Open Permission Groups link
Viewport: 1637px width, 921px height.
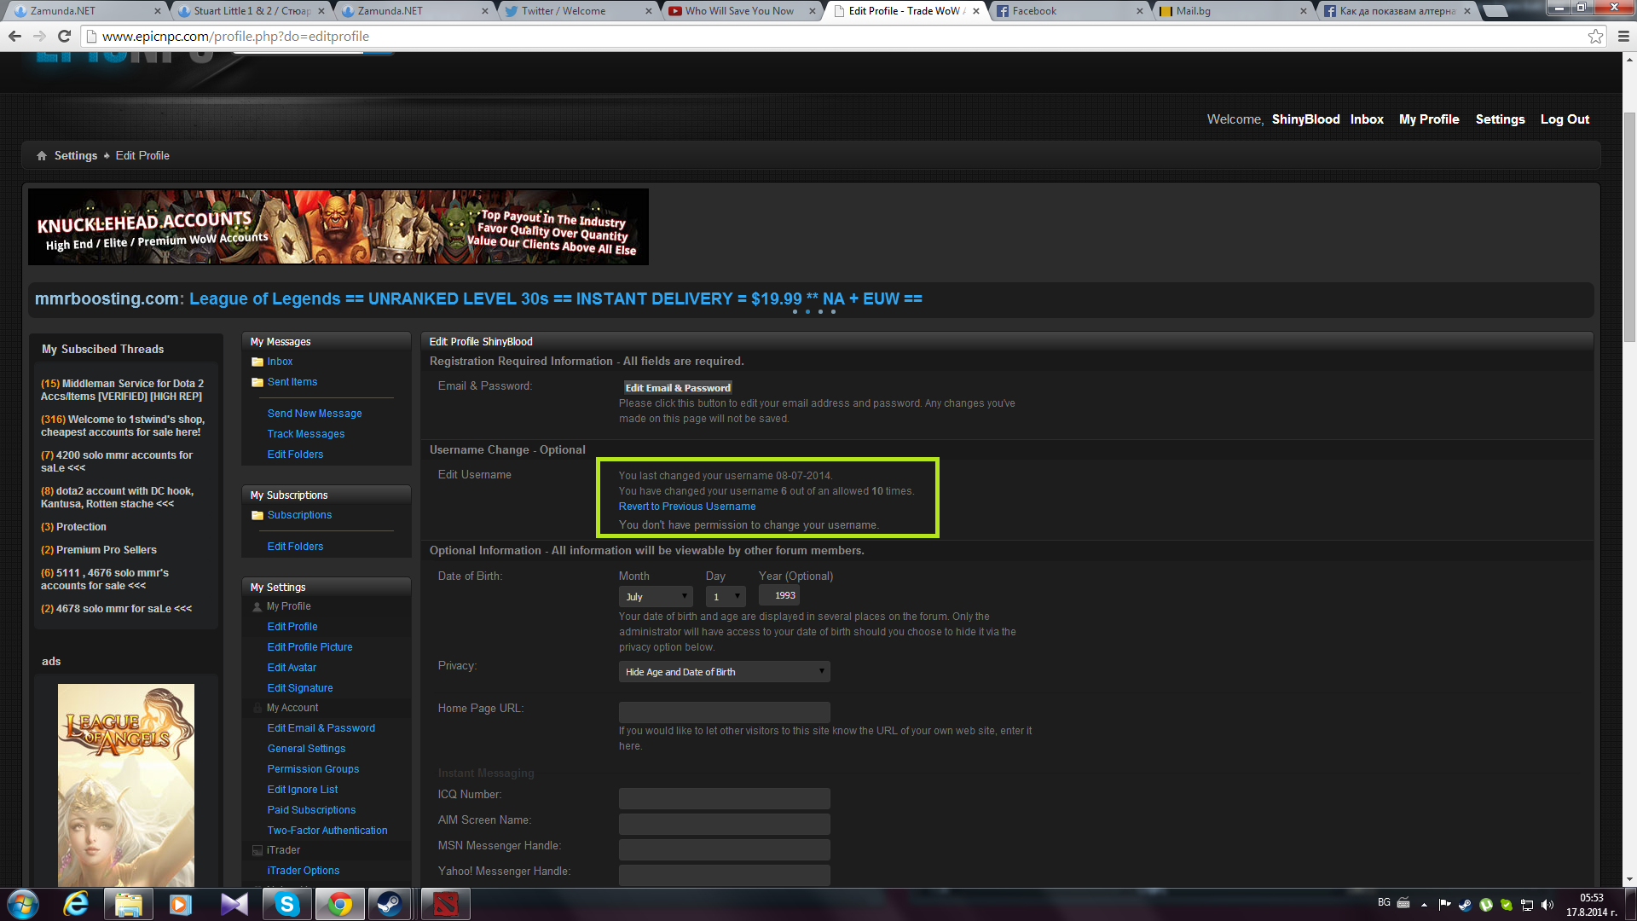click(x=313, y=769)
